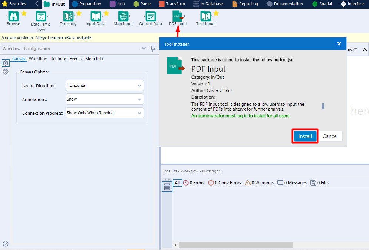Open the Favorites tool category
Screen dimensions: 369x250
[14, 4]
